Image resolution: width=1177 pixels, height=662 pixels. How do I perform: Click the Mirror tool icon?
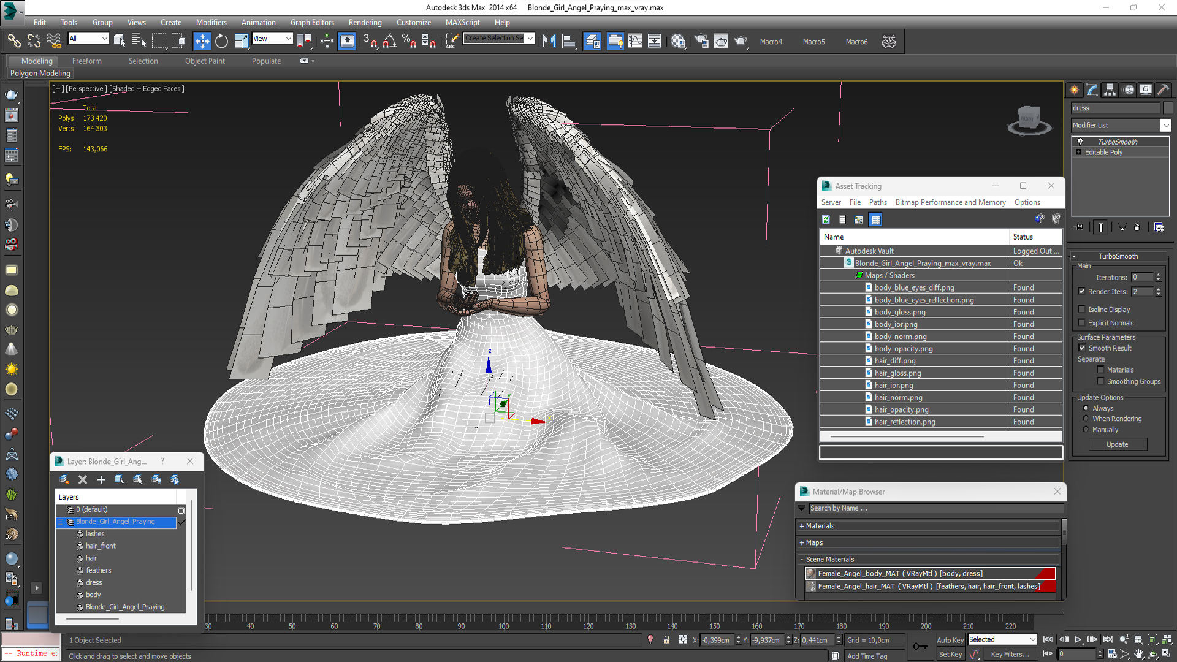[549, 42]
